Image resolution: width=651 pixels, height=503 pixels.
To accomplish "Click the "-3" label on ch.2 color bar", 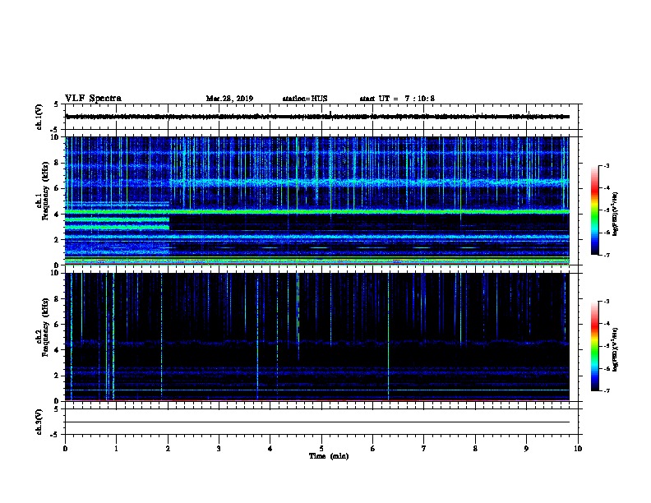I will click(607, 302).
